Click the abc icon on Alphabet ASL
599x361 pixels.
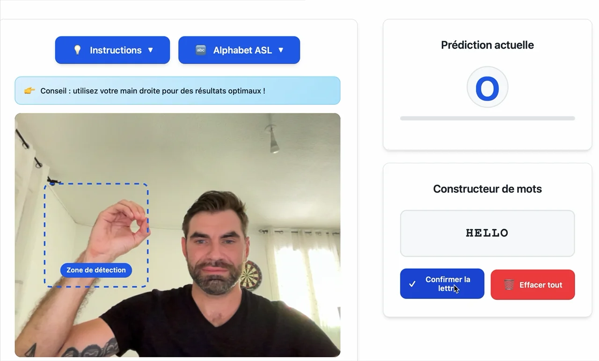click(x=201, y=50)
